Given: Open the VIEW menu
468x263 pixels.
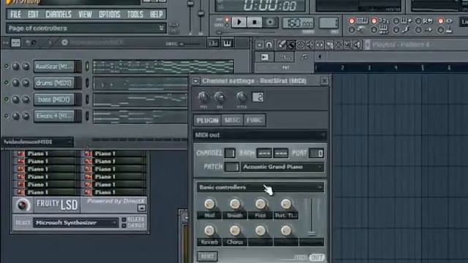Looking at the screenshot, I should click(85, 14).
